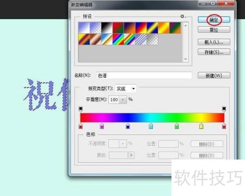Screen dimensions: 245x196
Task: Click the 载入(L) load button
Action: pos(214,42)
